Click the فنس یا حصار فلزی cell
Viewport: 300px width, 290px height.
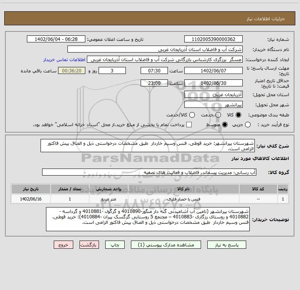[x=184, y=199]
